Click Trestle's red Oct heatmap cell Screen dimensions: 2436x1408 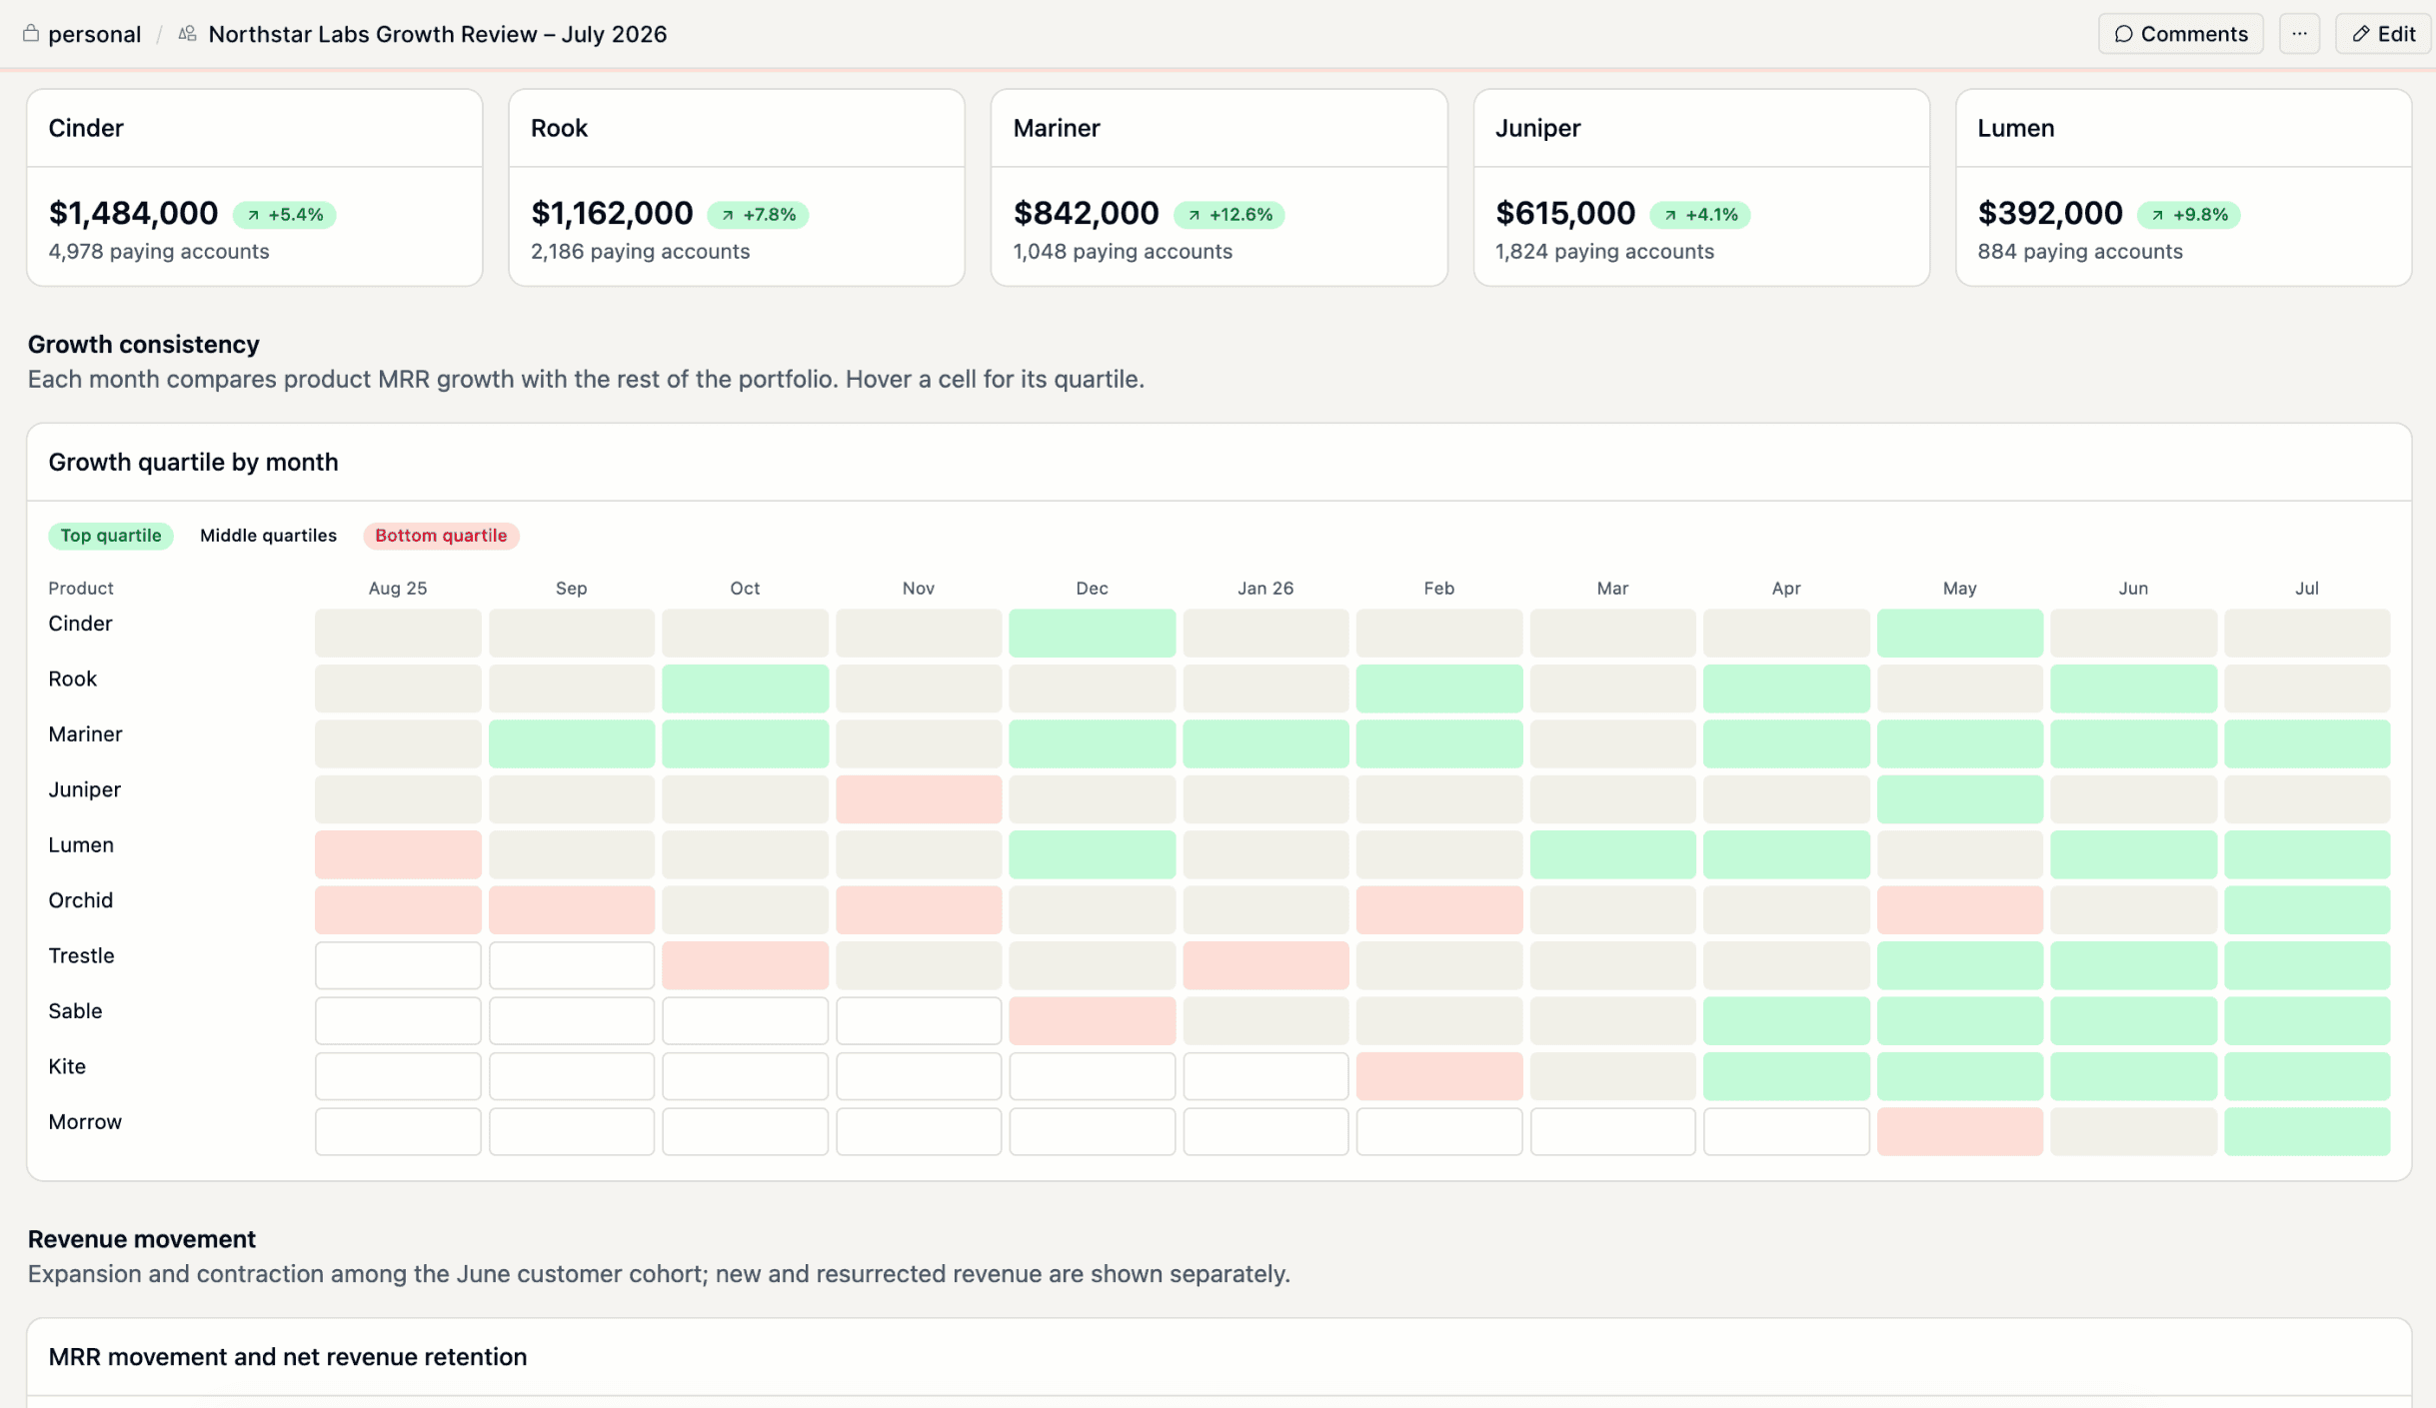pos(745,965)
